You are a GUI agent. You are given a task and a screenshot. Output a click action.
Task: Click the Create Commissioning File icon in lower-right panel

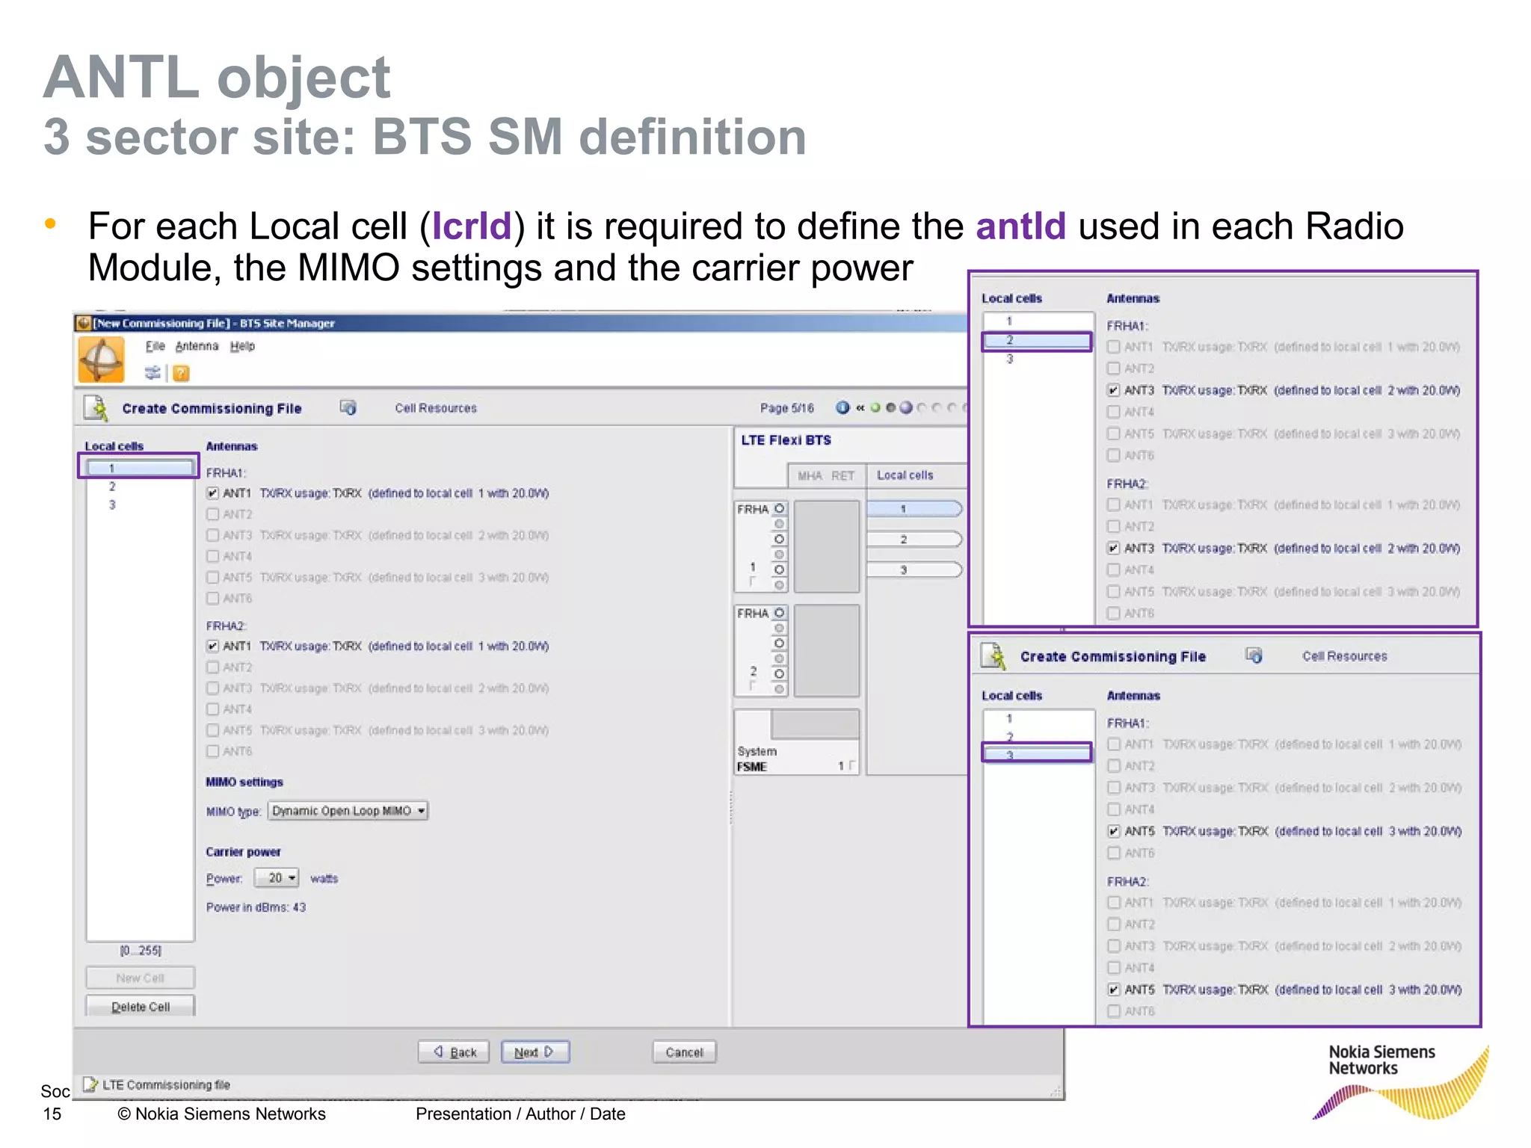click(x=994, y=656)
